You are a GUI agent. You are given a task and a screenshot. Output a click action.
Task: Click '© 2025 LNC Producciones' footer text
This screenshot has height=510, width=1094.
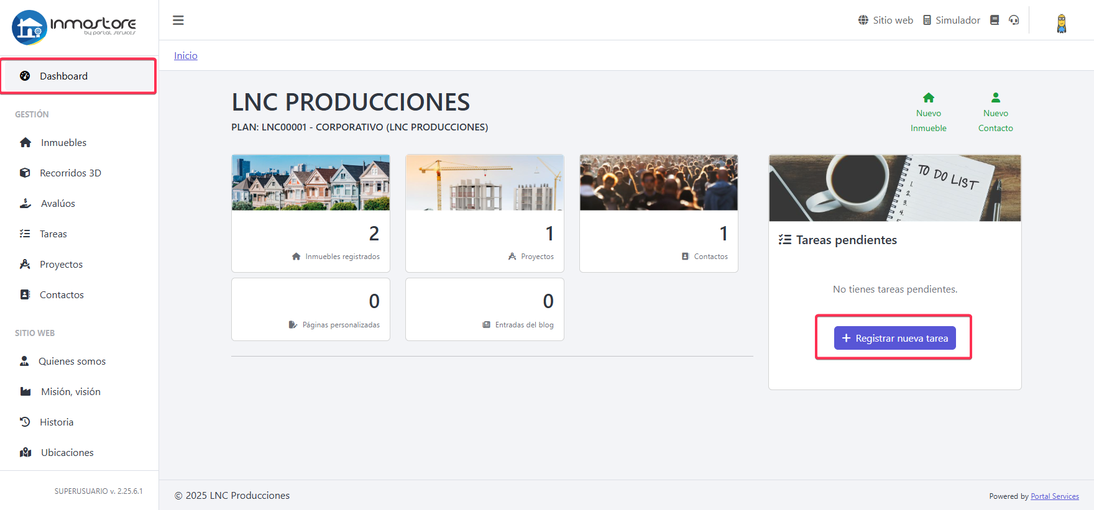click(x=232, y=495)
